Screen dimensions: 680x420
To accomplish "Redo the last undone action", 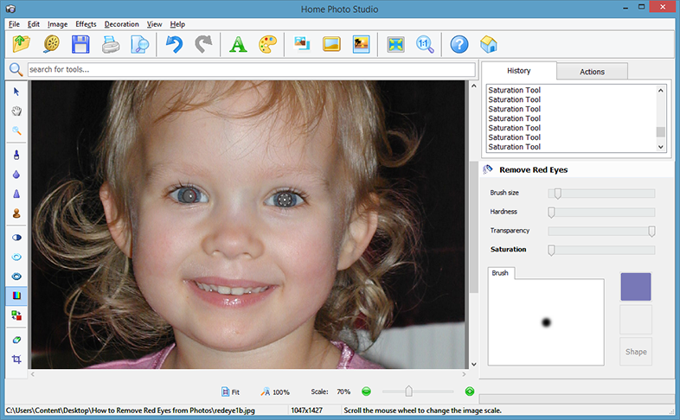I will point(203,44).
